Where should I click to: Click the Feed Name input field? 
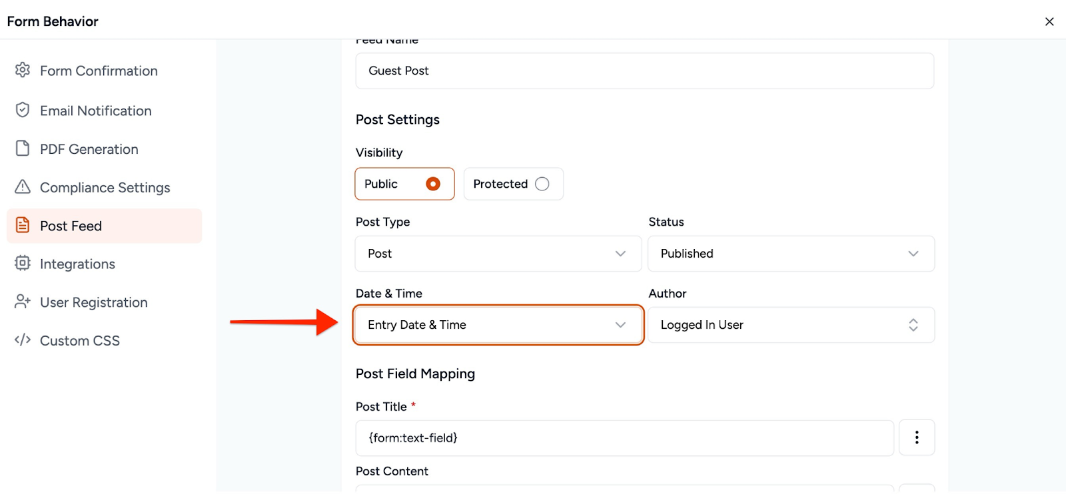[x=644, y=71]
